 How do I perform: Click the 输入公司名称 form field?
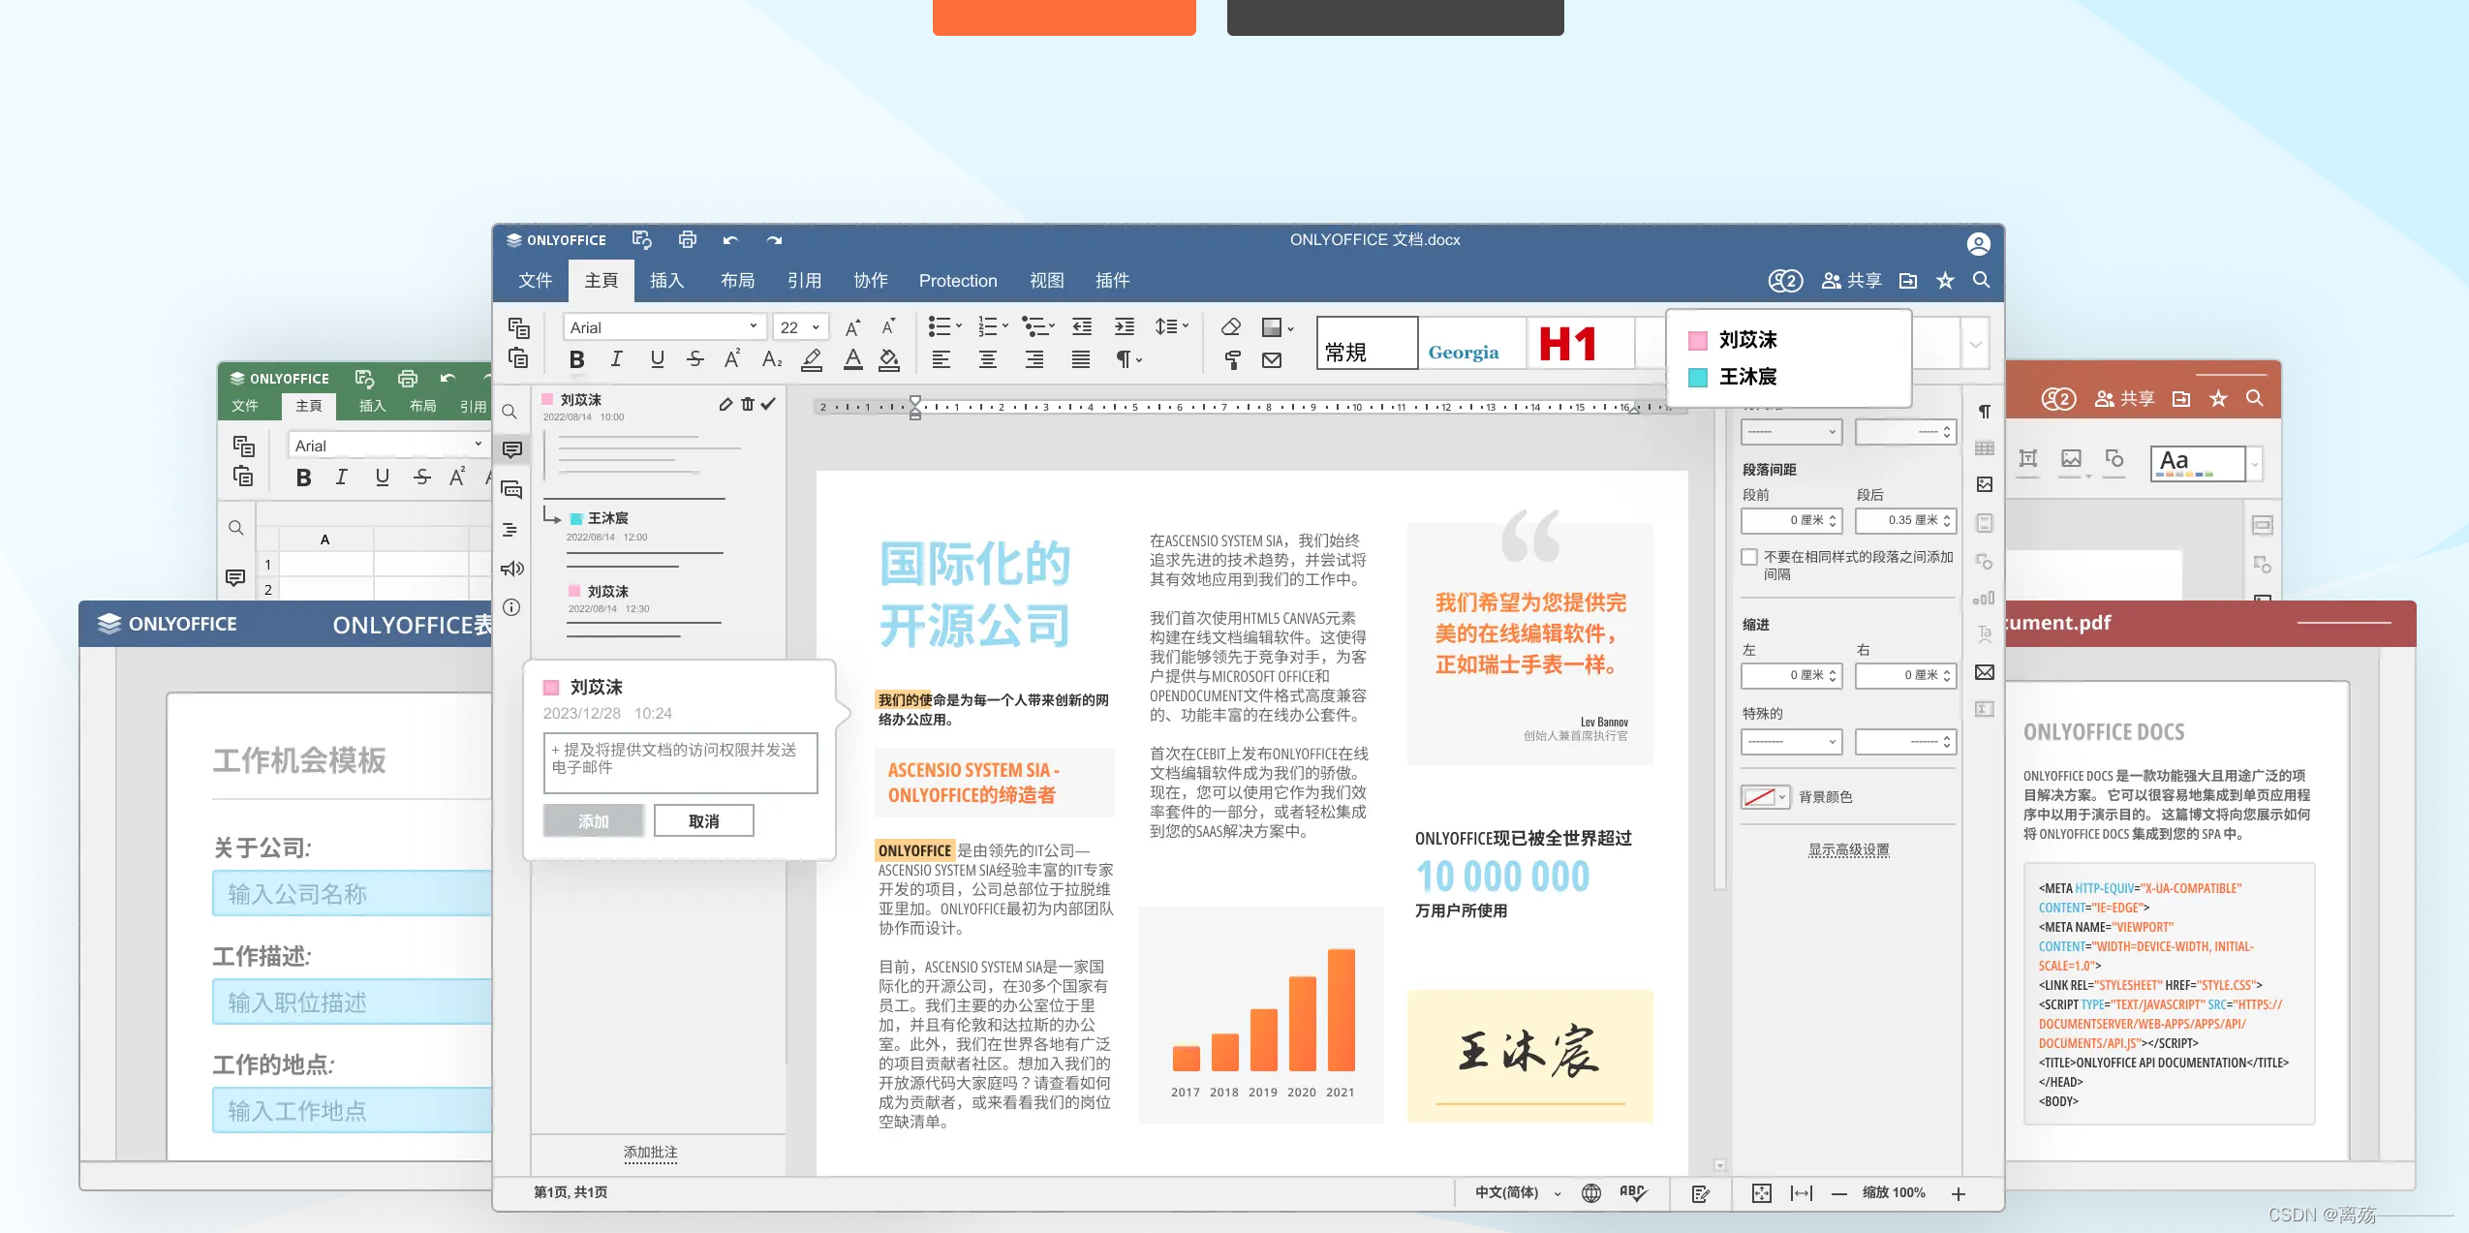tap(354, 893)
